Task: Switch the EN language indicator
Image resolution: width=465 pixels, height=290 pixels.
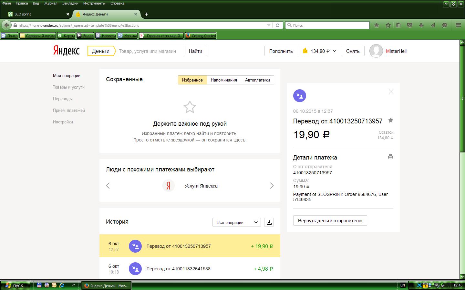Action: click(x=403, y=285)
